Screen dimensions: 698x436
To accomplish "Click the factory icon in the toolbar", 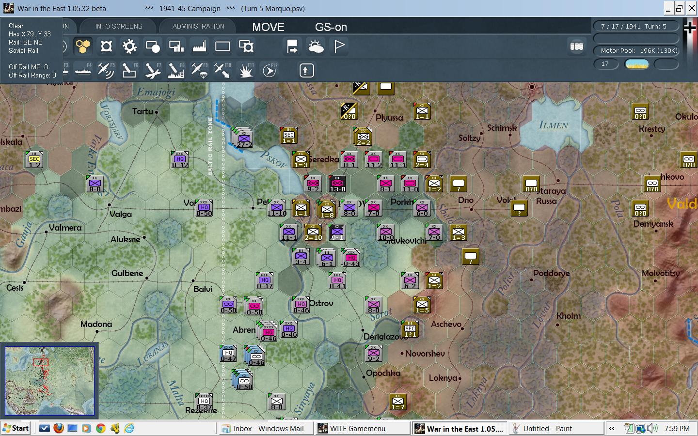I will point(199,47).
